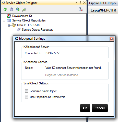
Task: Collapse the Service Object Repositories node
Action: click(4, 21)
